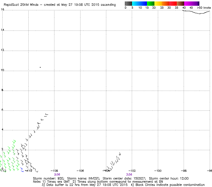
Task: Click the "45" legend scale label
Action: pyautogui.click(x=191, y=7)
